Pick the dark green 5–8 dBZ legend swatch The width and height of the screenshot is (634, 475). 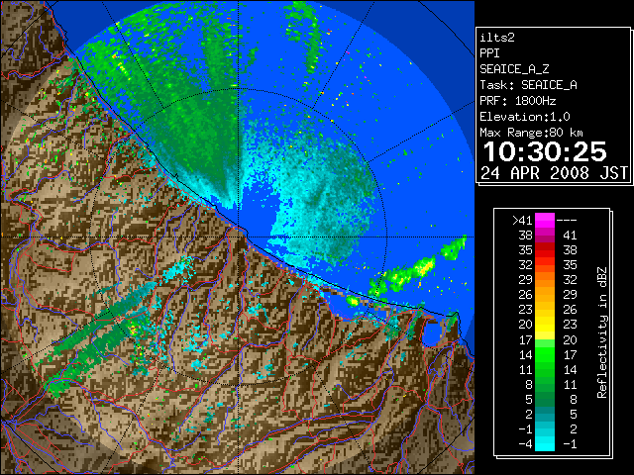[545, 400]
